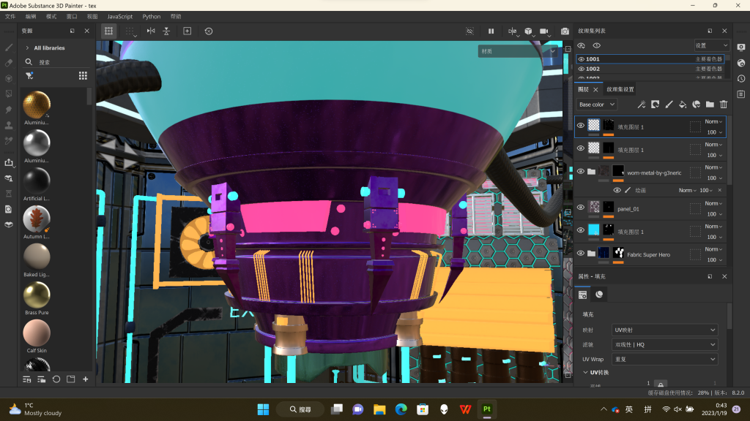Add a folder to the layer stack
The width and height of the screenshot is (750, 421).
click(710, 105)
